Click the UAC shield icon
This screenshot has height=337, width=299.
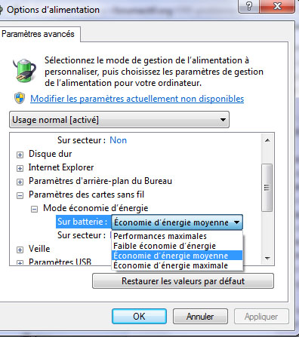[20, 98]
